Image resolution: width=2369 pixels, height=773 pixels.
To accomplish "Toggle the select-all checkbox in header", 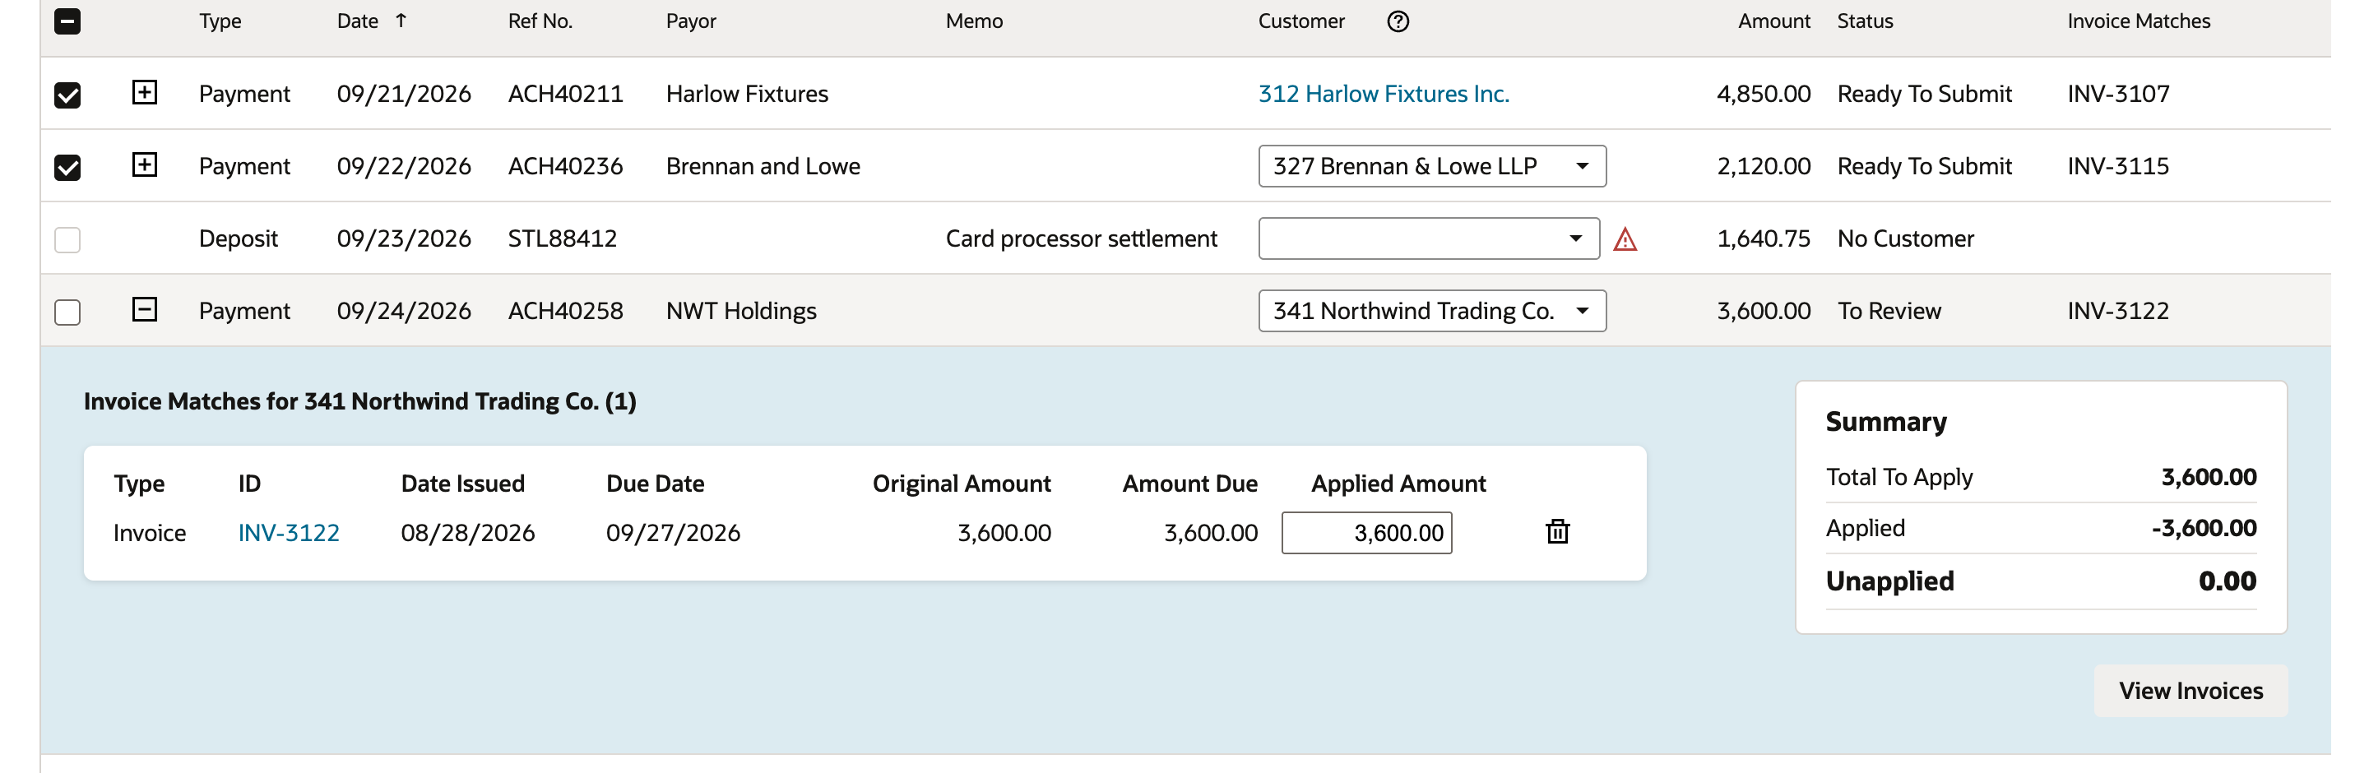I will tap(67, 21).
